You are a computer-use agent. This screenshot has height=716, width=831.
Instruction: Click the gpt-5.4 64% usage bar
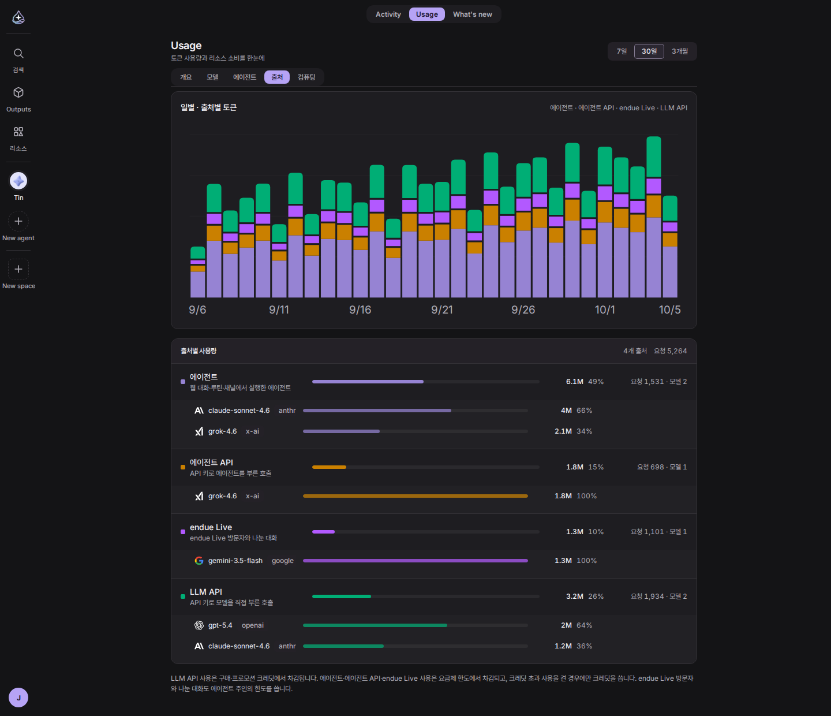click(x=415, y=625)
